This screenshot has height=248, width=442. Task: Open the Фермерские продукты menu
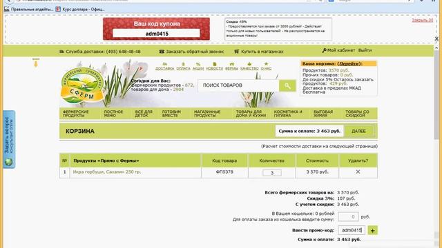(75, 114)
